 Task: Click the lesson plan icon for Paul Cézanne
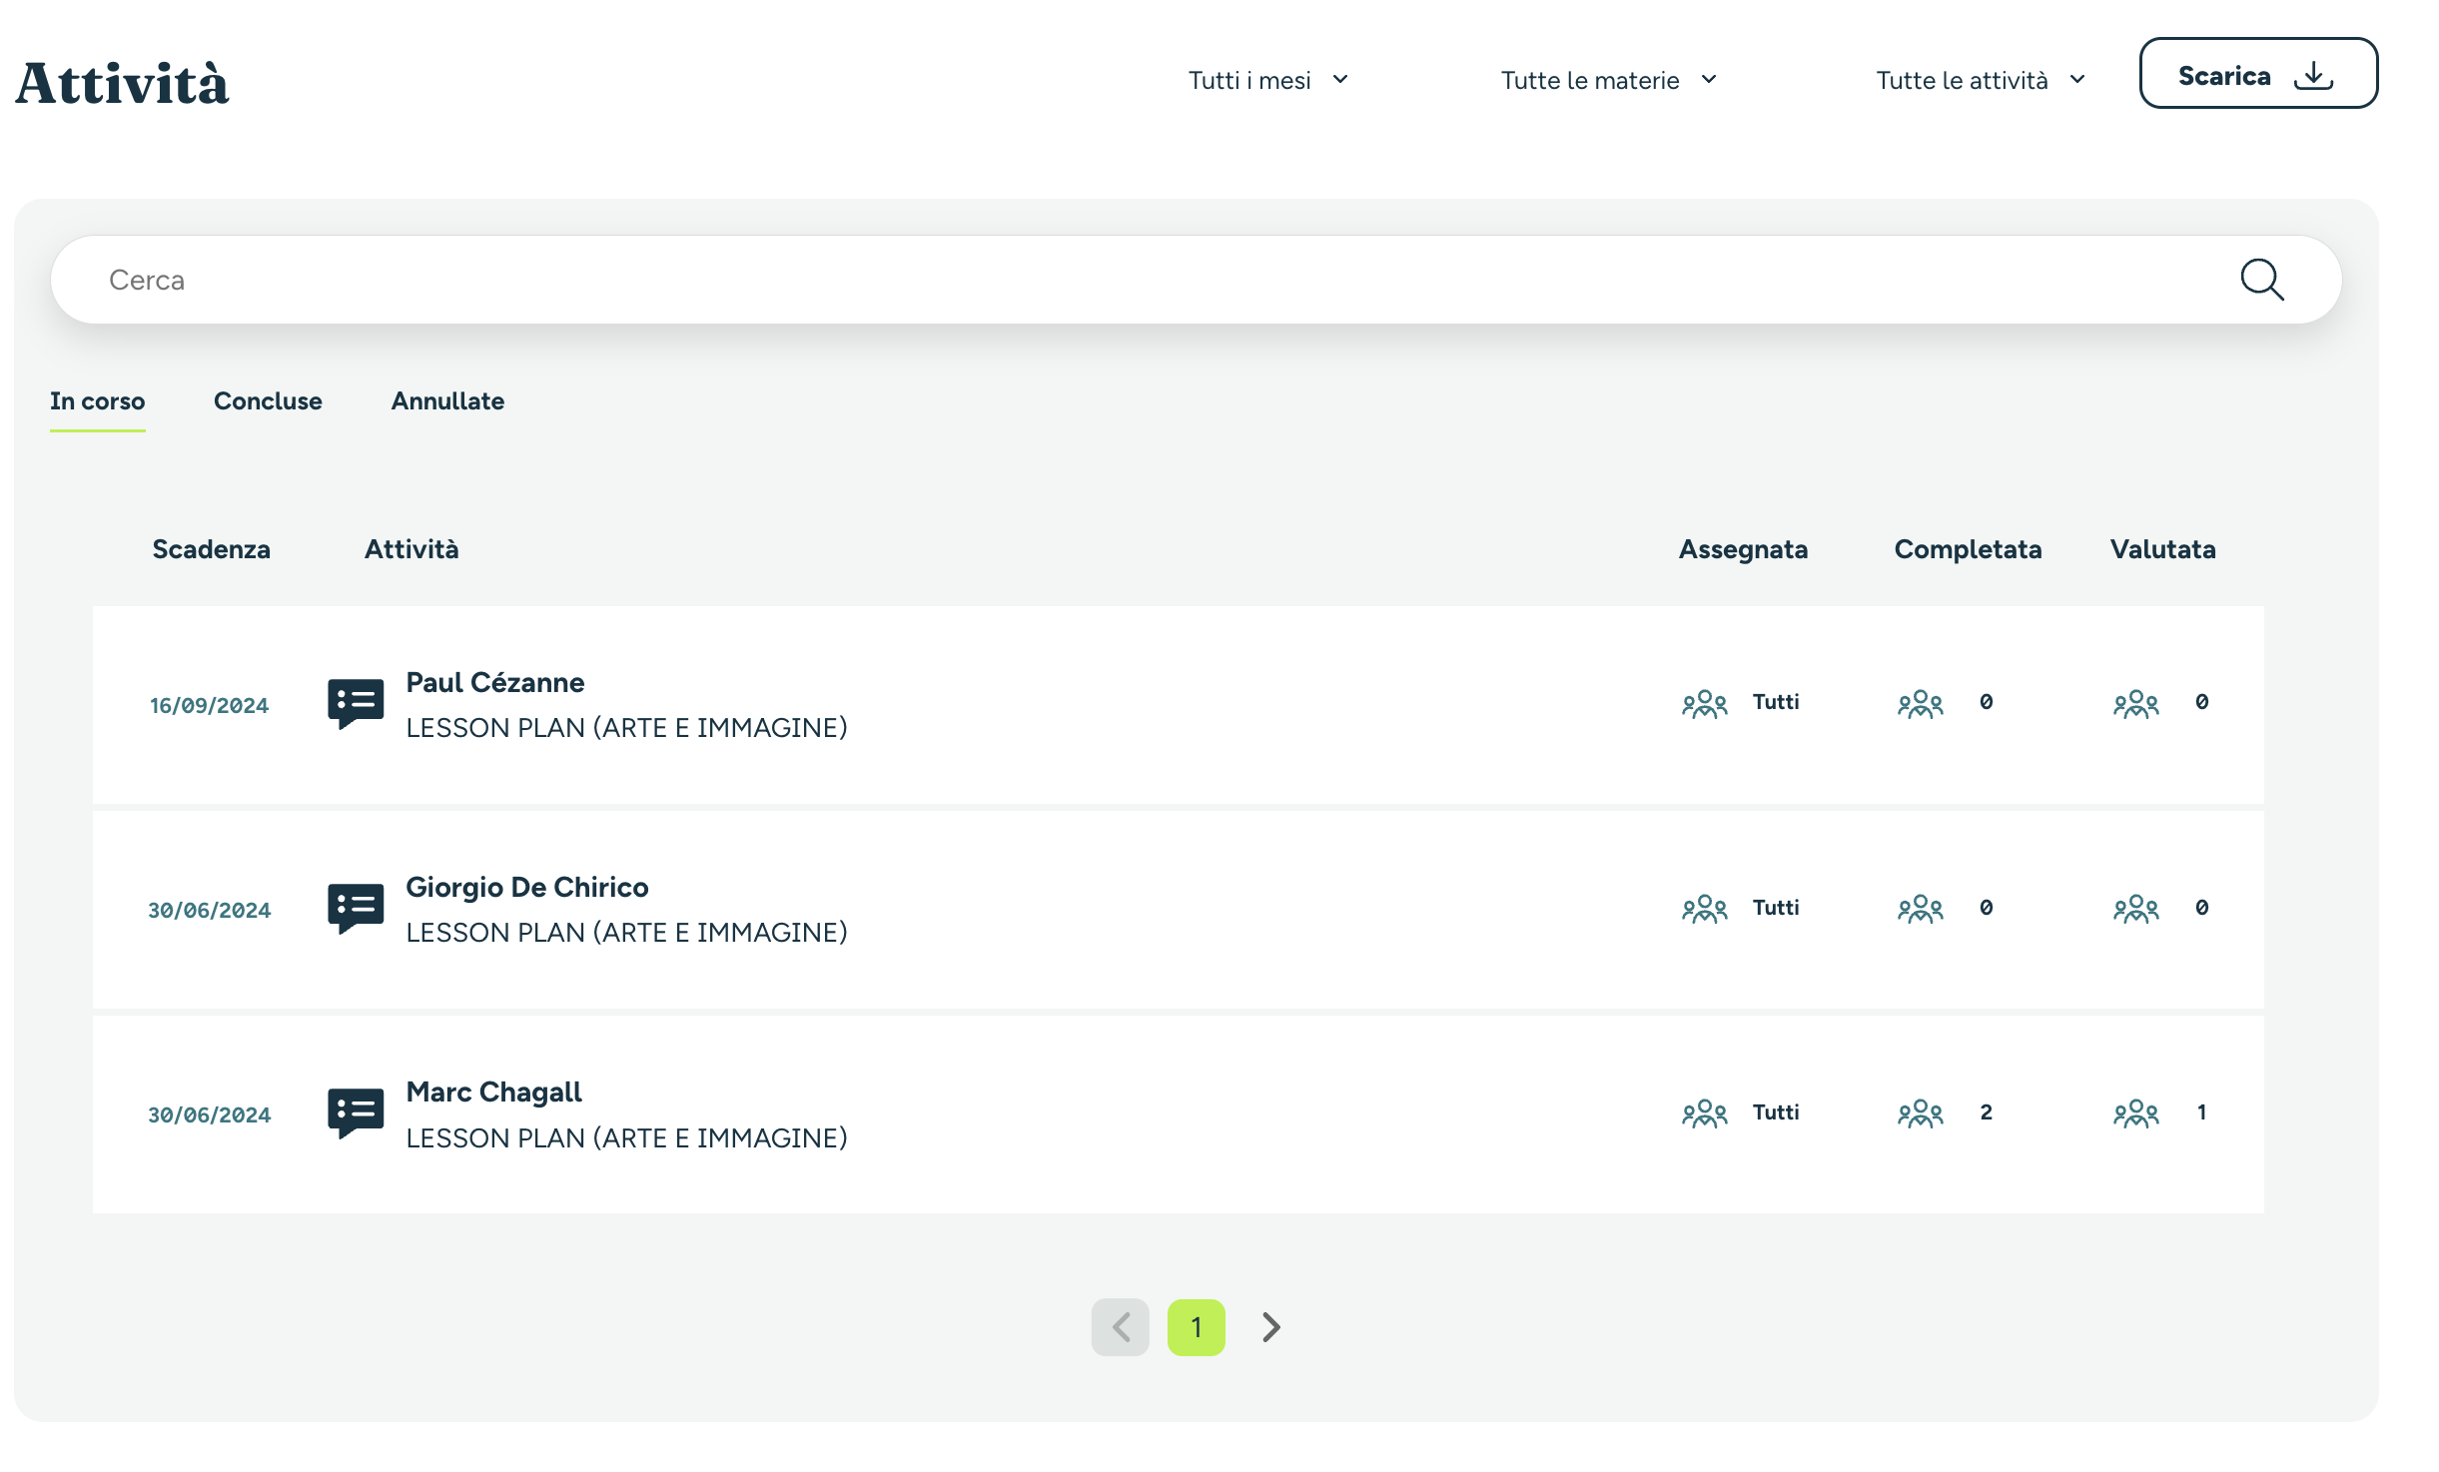(x=356, y=704)
